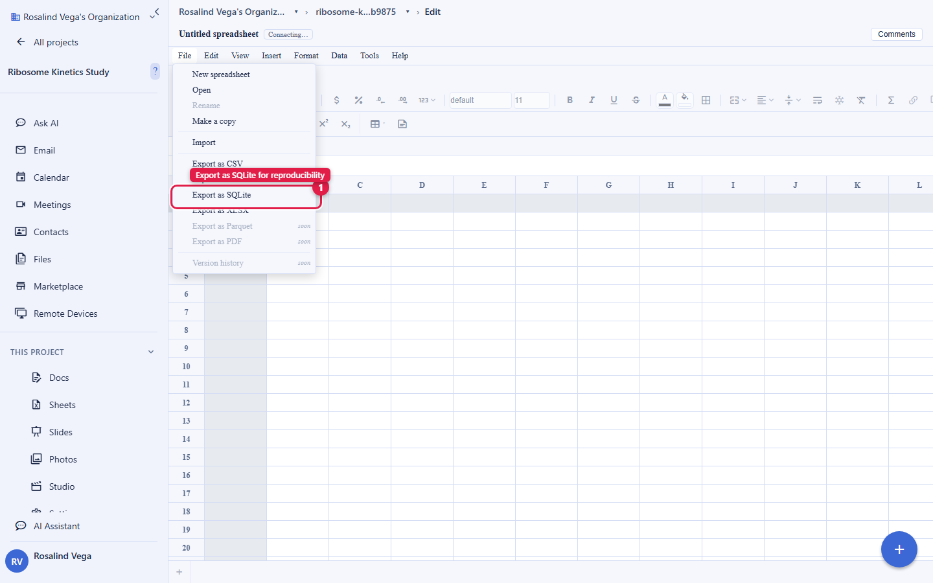Click the font size field showing 11
This screenshot has width=933, height=583.
tap(531, 100)
